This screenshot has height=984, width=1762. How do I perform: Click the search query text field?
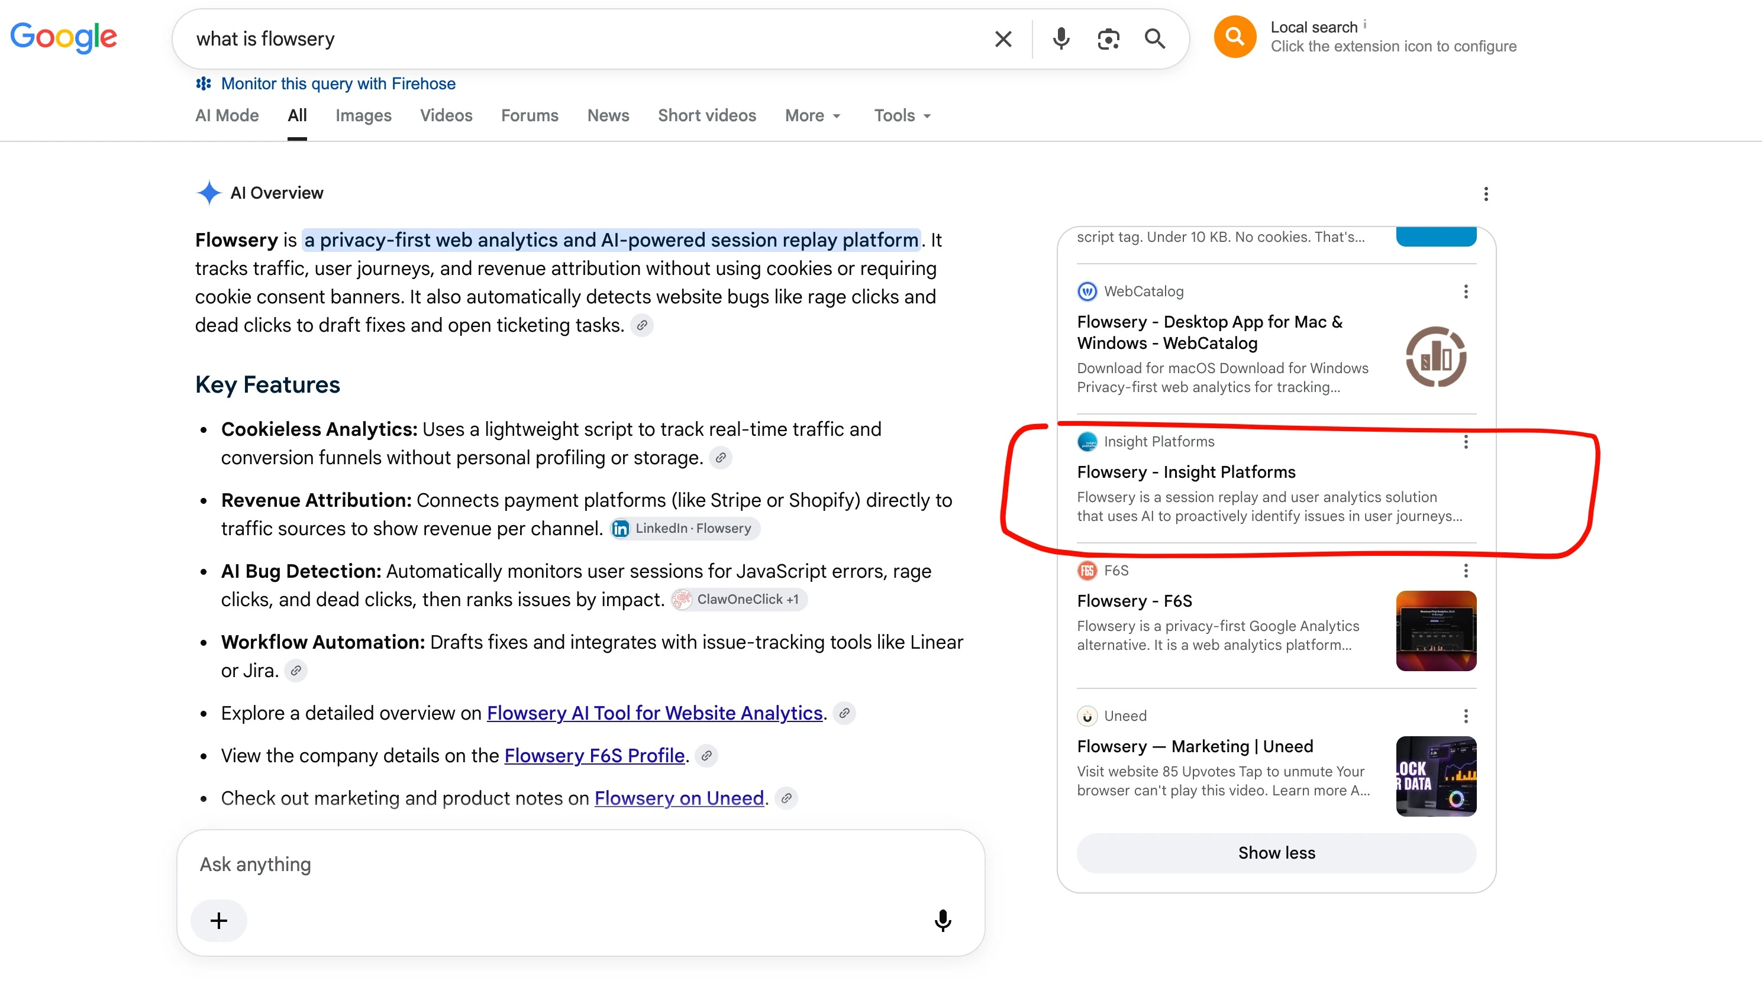tap(582, 39)
